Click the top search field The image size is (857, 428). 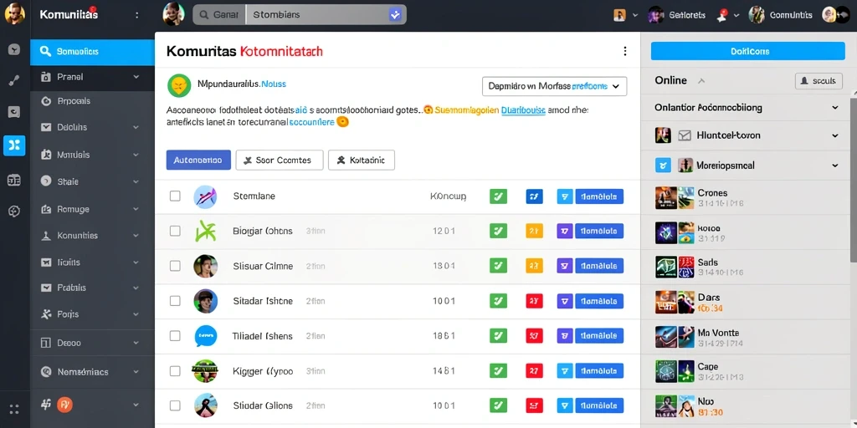click(x=300, y=15)
